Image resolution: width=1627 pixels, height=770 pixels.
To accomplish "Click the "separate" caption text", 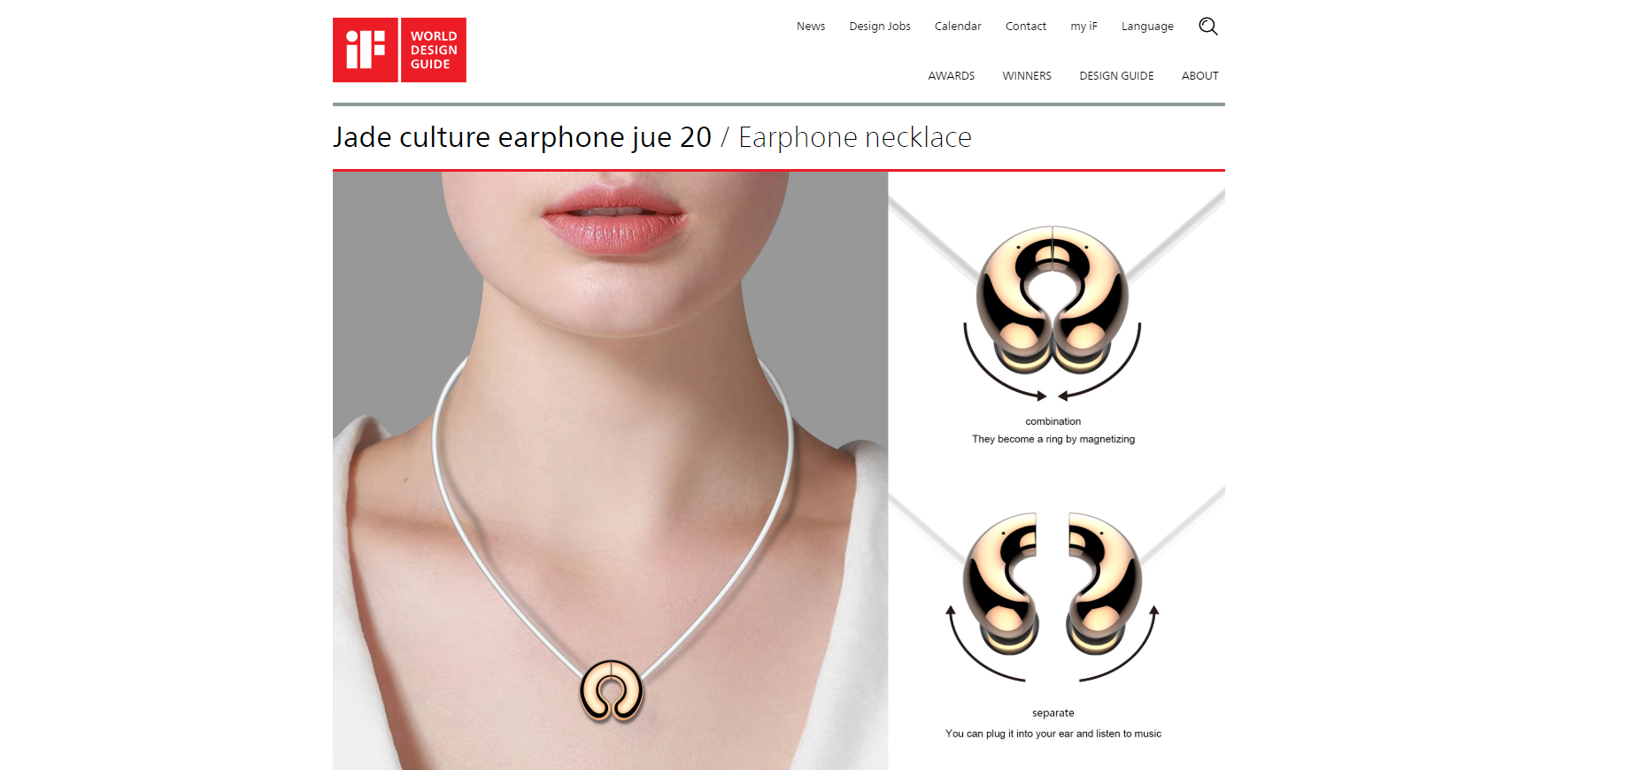I will (x=1053, y=713).
